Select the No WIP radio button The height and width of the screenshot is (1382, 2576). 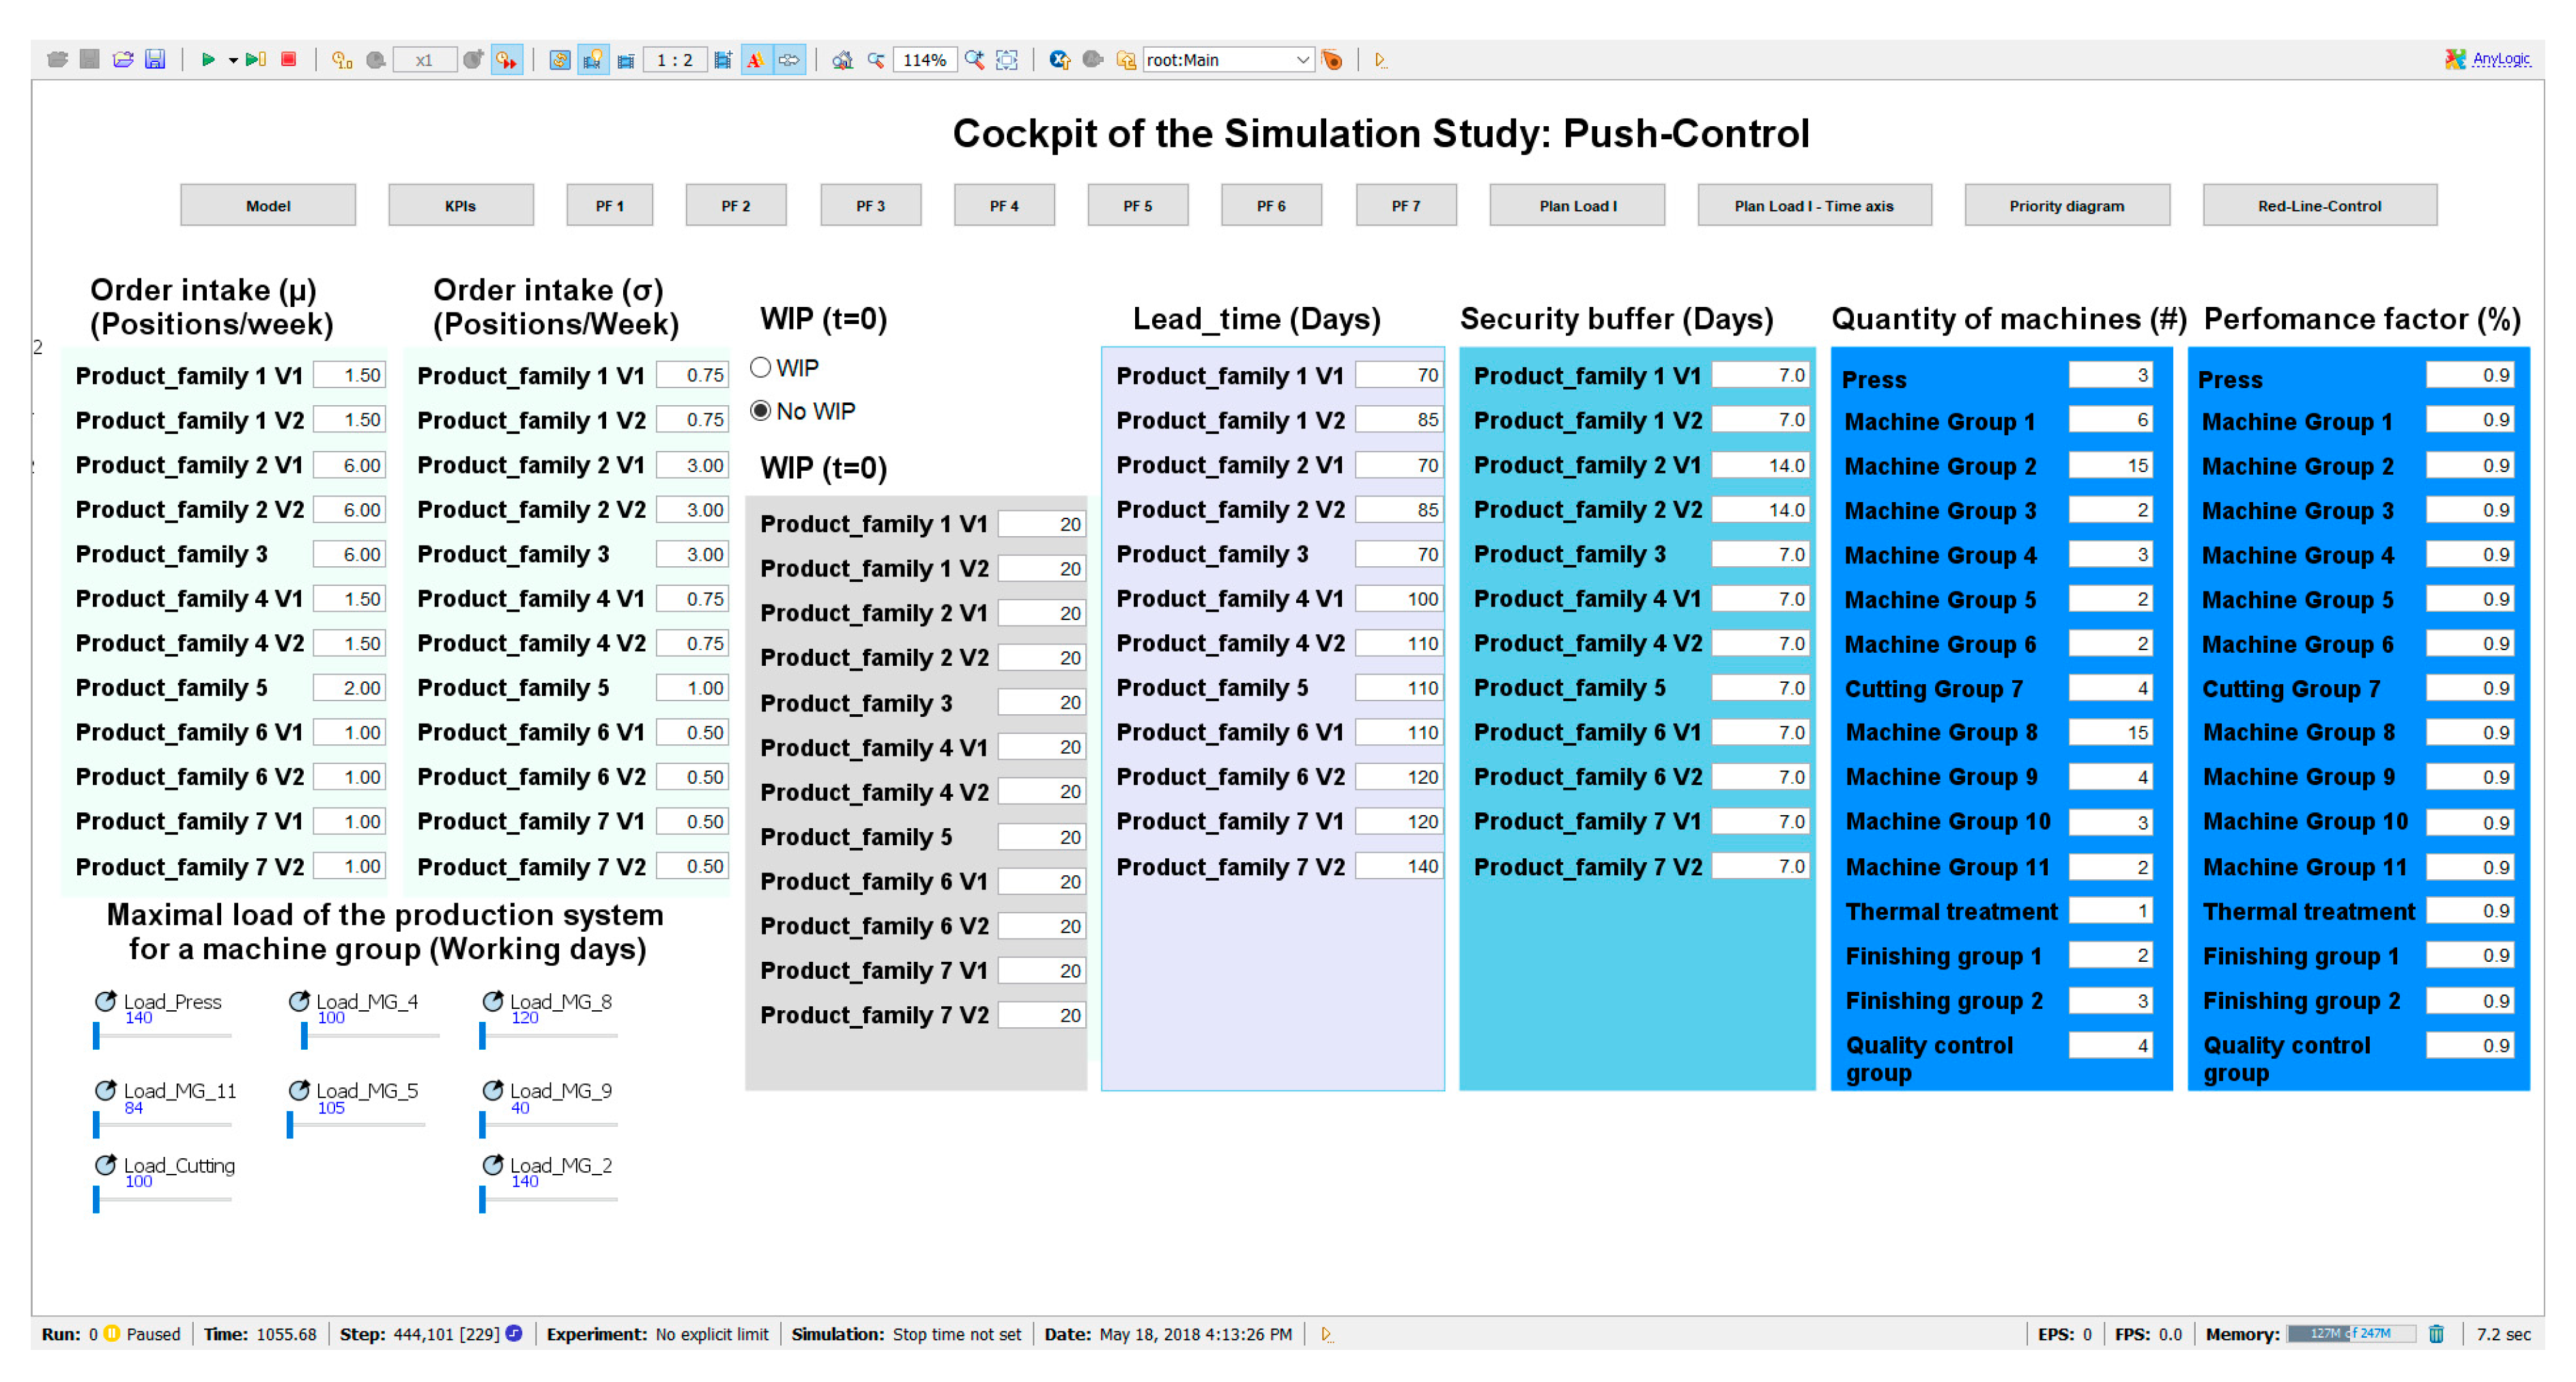tap(761, 411)
